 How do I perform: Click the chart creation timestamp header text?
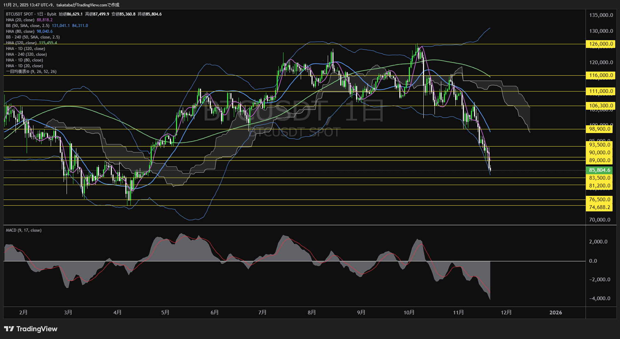click(x=61, y=5)
